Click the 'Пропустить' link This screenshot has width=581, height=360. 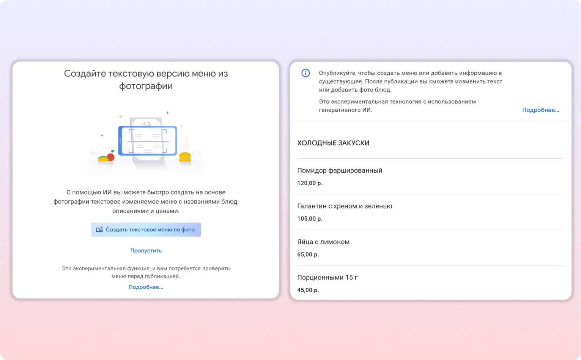[146, 251]
